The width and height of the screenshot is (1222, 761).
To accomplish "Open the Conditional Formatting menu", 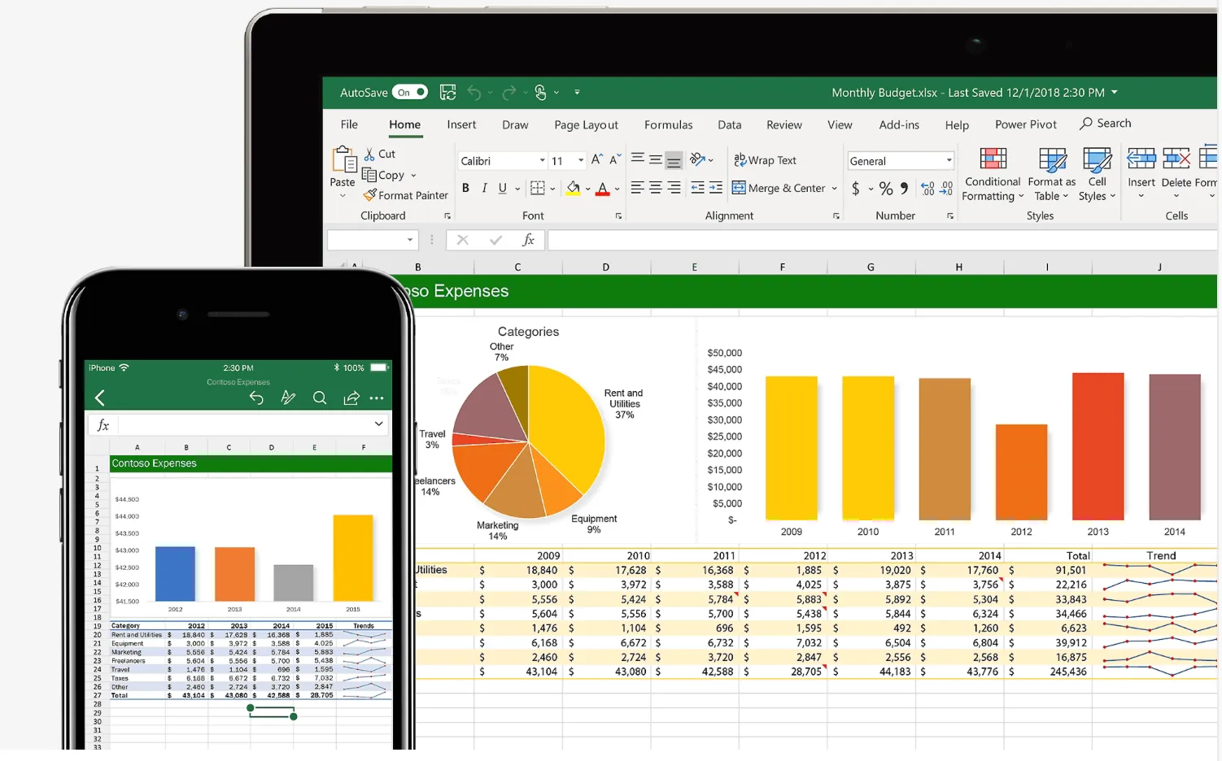I will [993, 174].
